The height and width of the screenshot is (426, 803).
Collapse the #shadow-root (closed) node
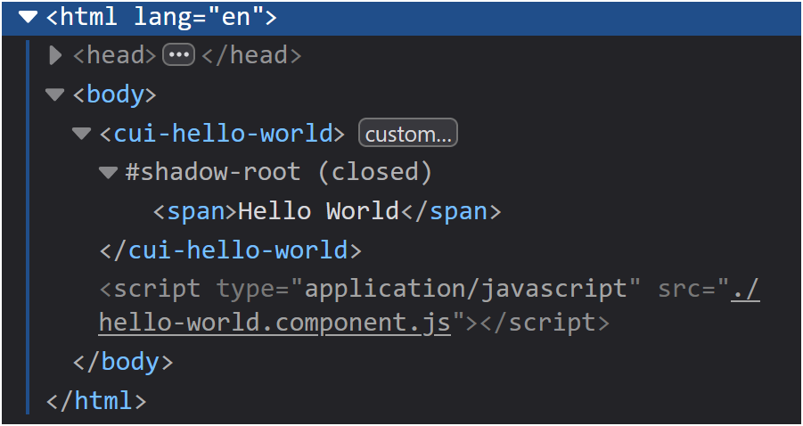108,173
